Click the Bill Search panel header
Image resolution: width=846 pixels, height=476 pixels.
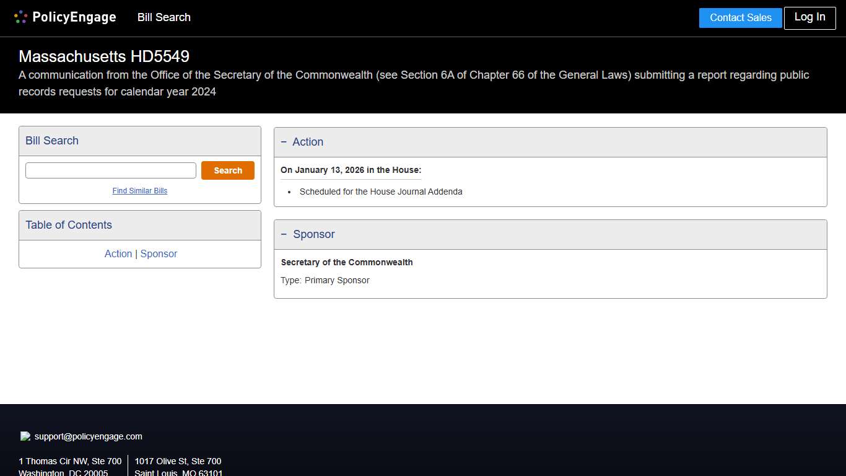(51, 141)
